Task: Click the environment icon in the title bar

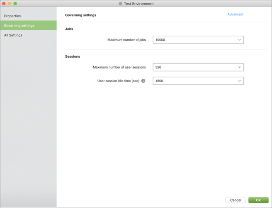Action: point(120,4)
